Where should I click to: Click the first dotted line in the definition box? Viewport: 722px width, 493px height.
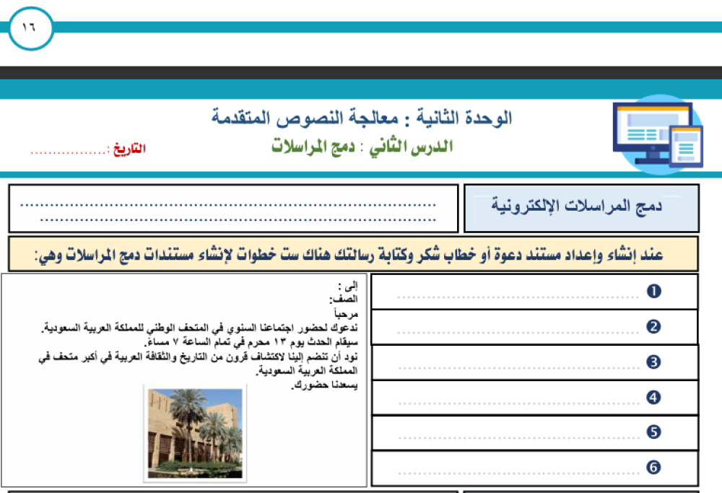[228, 205]
